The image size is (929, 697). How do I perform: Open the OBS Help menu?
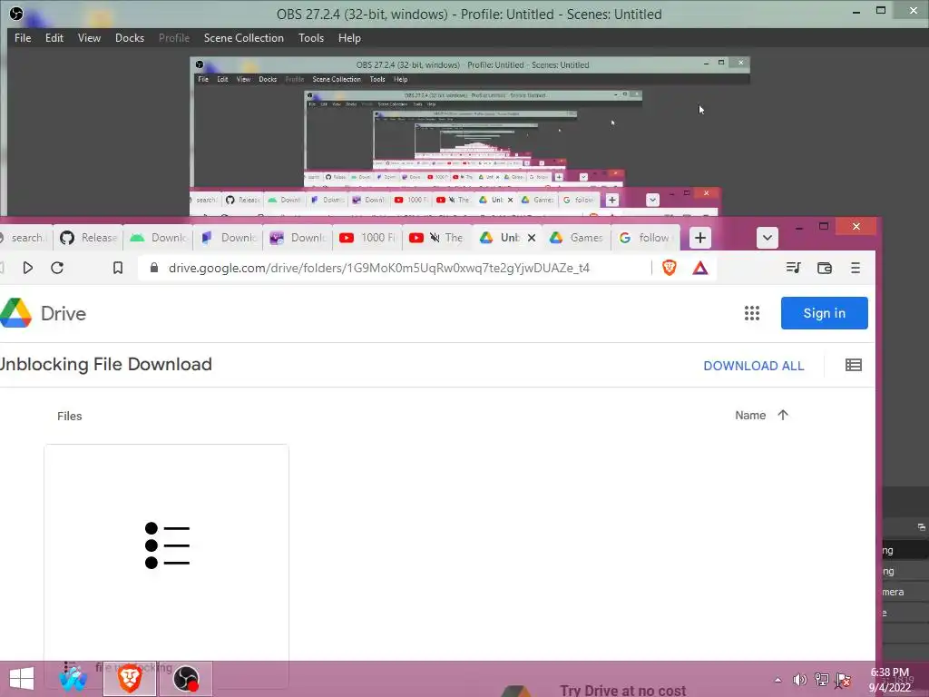click(x=349, y=38)
